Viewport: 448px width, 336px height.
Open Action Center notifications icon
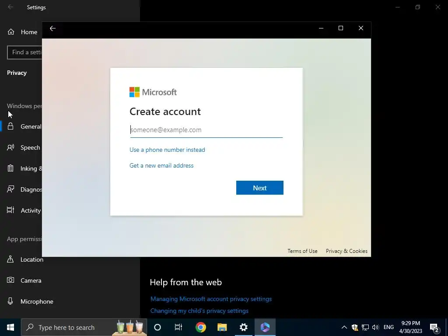point(434,328)
